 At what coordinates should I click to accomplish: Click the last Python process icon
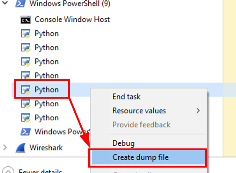click(x=26, y=118)
